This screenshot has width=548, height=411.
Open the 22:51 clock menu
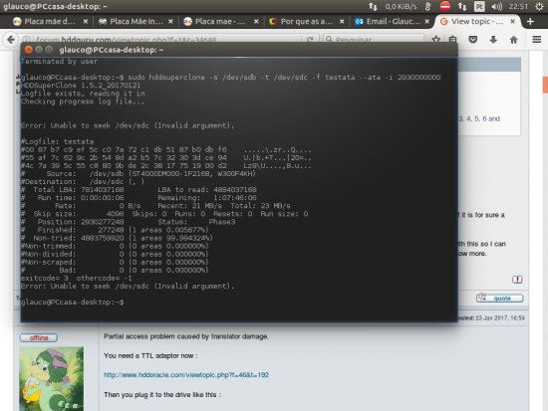click(x=518, y=6)
